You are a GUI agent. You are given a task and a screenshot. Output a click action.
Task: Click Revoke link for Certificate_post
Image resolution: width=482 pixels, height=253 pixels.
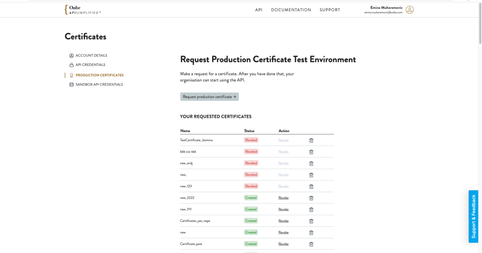[283, 244]
